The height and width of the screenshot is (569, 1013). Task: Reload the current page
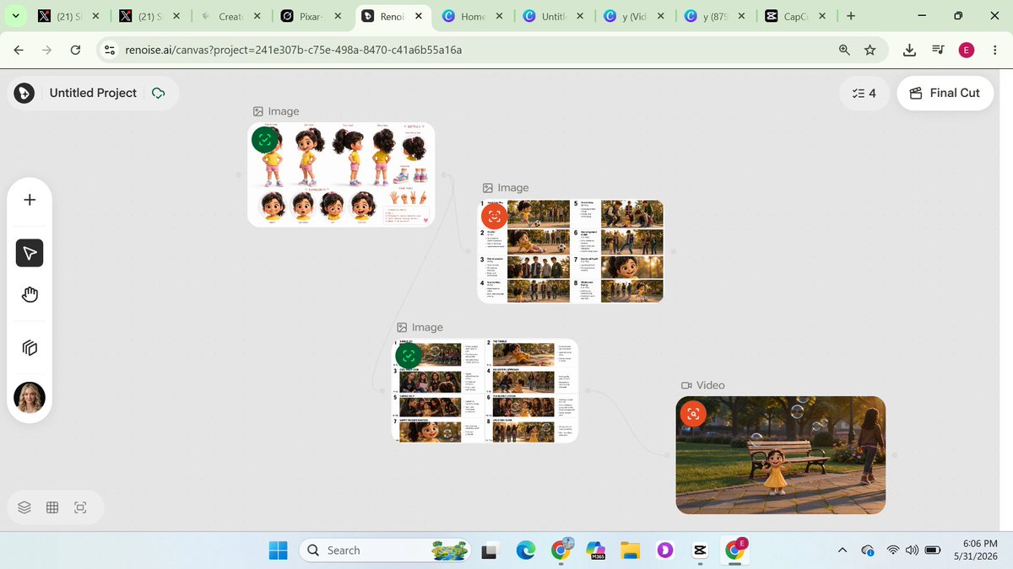point(75,50)
